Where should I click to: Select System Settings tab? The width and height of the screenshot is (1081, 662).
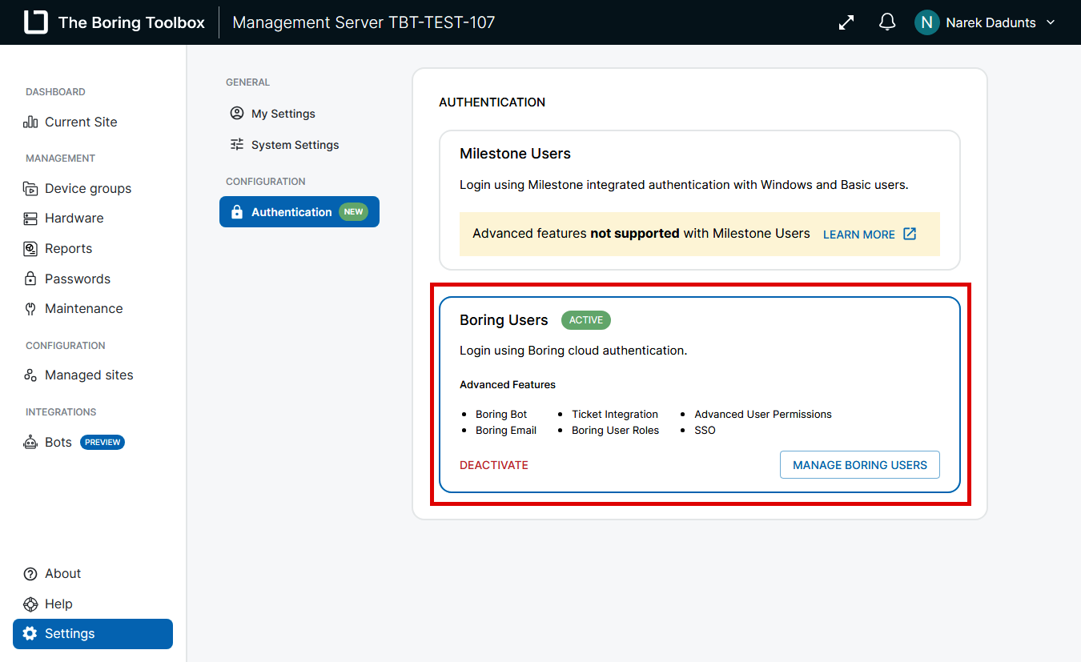(x=295, y=145)
